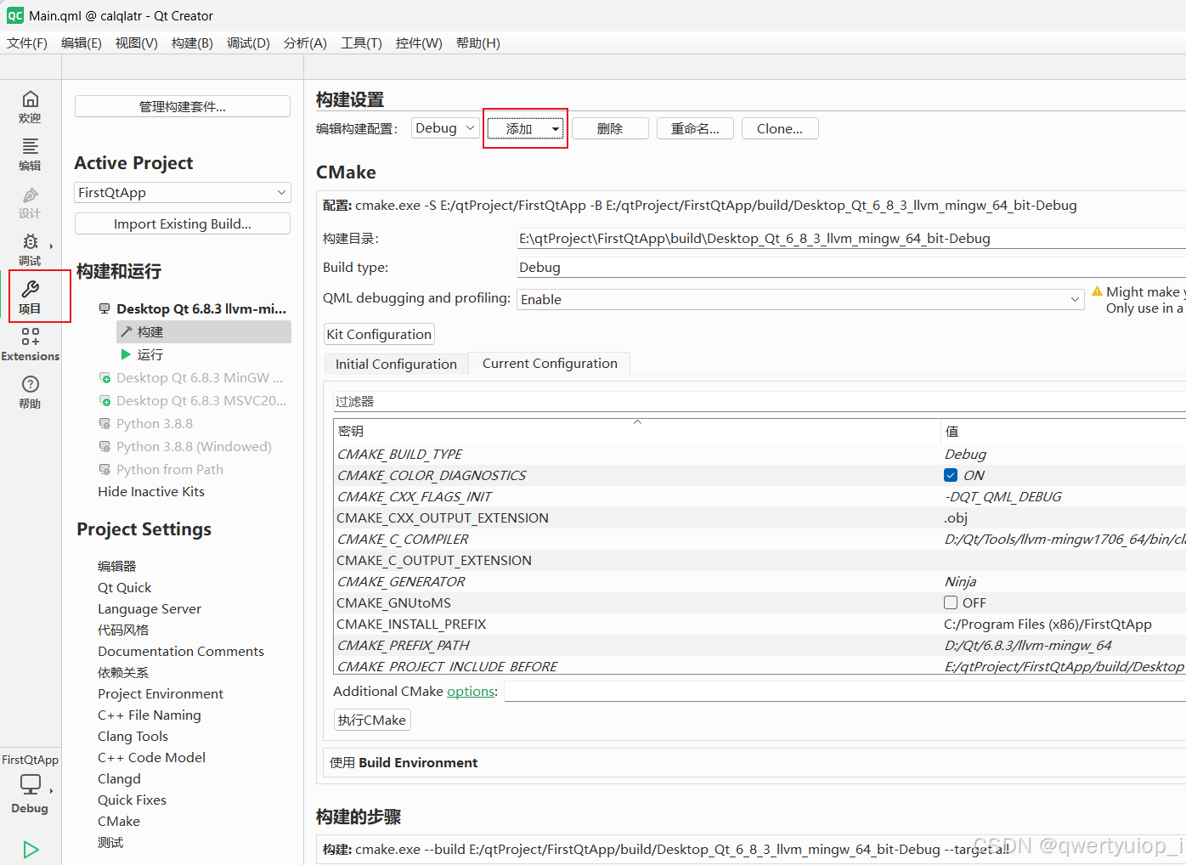Image resolution: width=1186 pixels, height=865 pixels.
Task: Click the Import Existing Build... button
Action: click(x=183, y=223)
